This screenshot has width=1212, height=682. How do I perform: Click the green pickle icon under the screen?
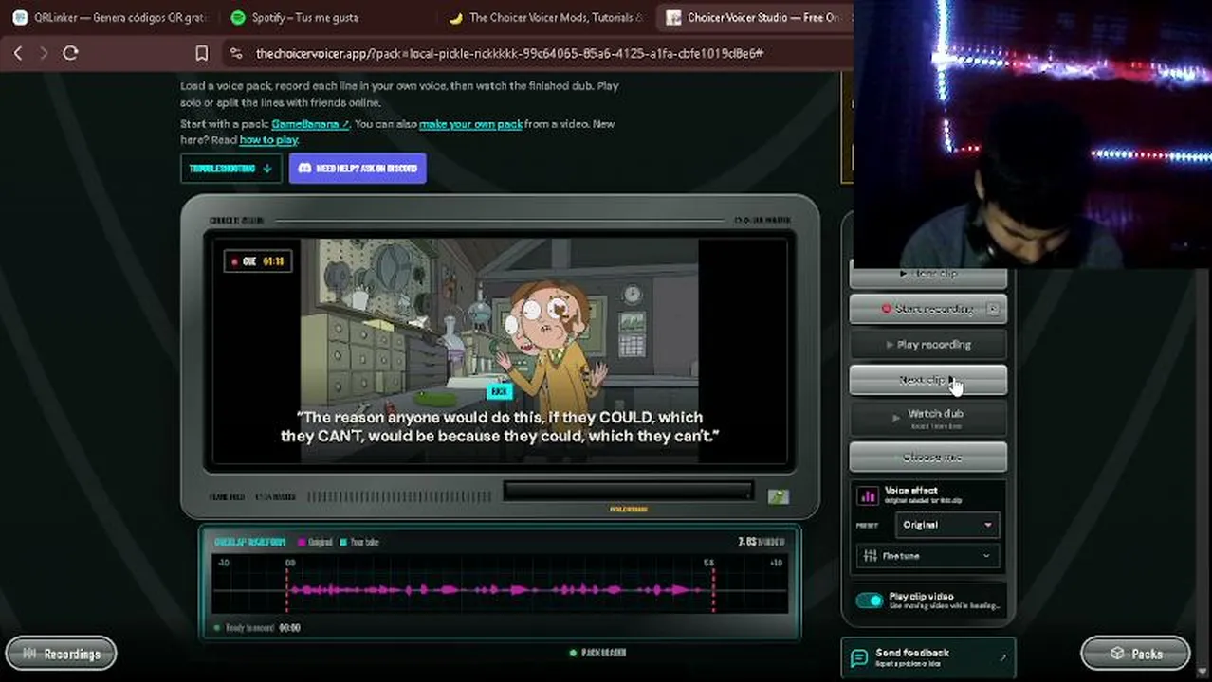pyautogui.click(x=778, y=496)
